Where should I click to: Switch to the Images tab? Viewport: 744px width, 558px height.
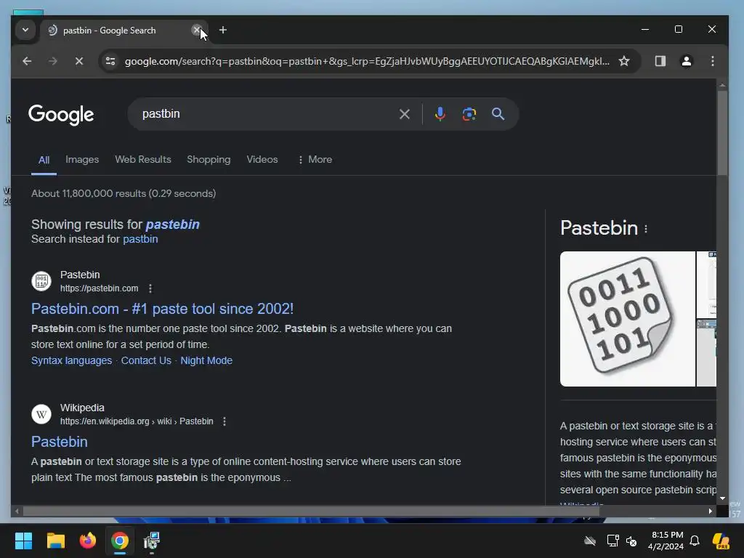coord(82,159)
